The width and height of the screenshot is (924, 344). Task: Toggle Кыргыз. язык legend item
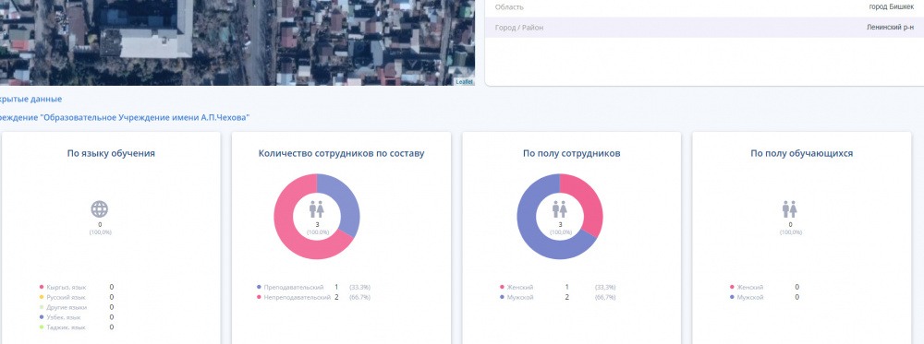pos(63,287)
